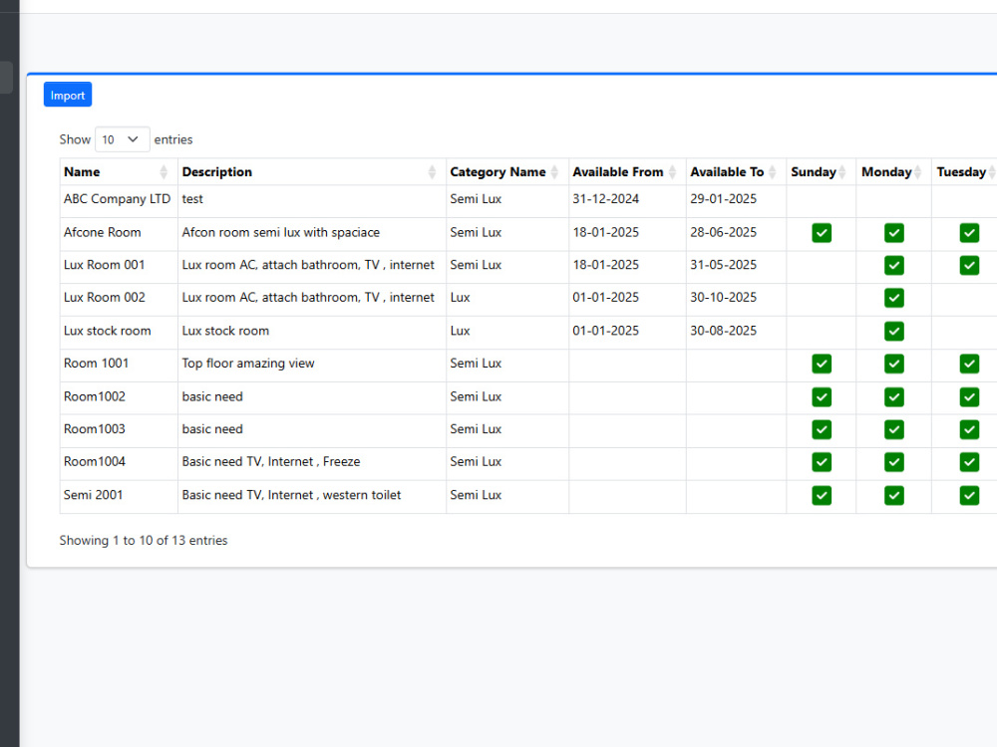Screen dimensions: 997x747
Task: Toggle Monday checkbox for Room1003
Action: 894,430
